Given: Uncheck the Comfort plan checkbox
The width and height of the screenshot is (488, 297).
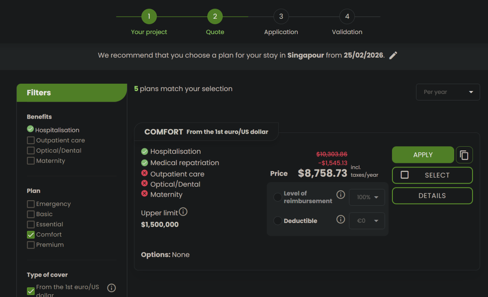Looking at the screenshot, I should tap(31, 234).
